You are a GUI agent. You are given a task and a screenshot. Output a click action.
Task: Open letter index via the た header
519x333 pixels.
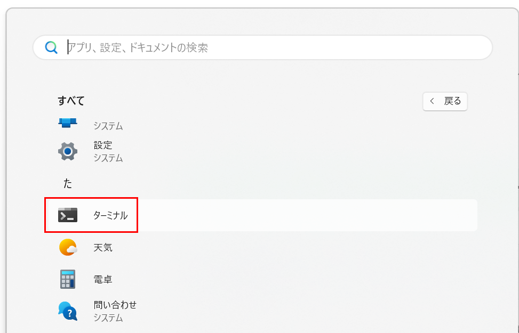point(68,183)
